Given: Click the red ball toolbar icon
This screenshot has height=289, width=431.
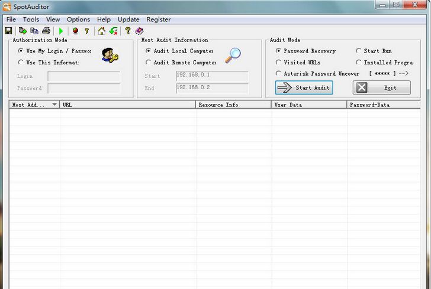Looking at the screenshot, I should (x=75, y=31).
